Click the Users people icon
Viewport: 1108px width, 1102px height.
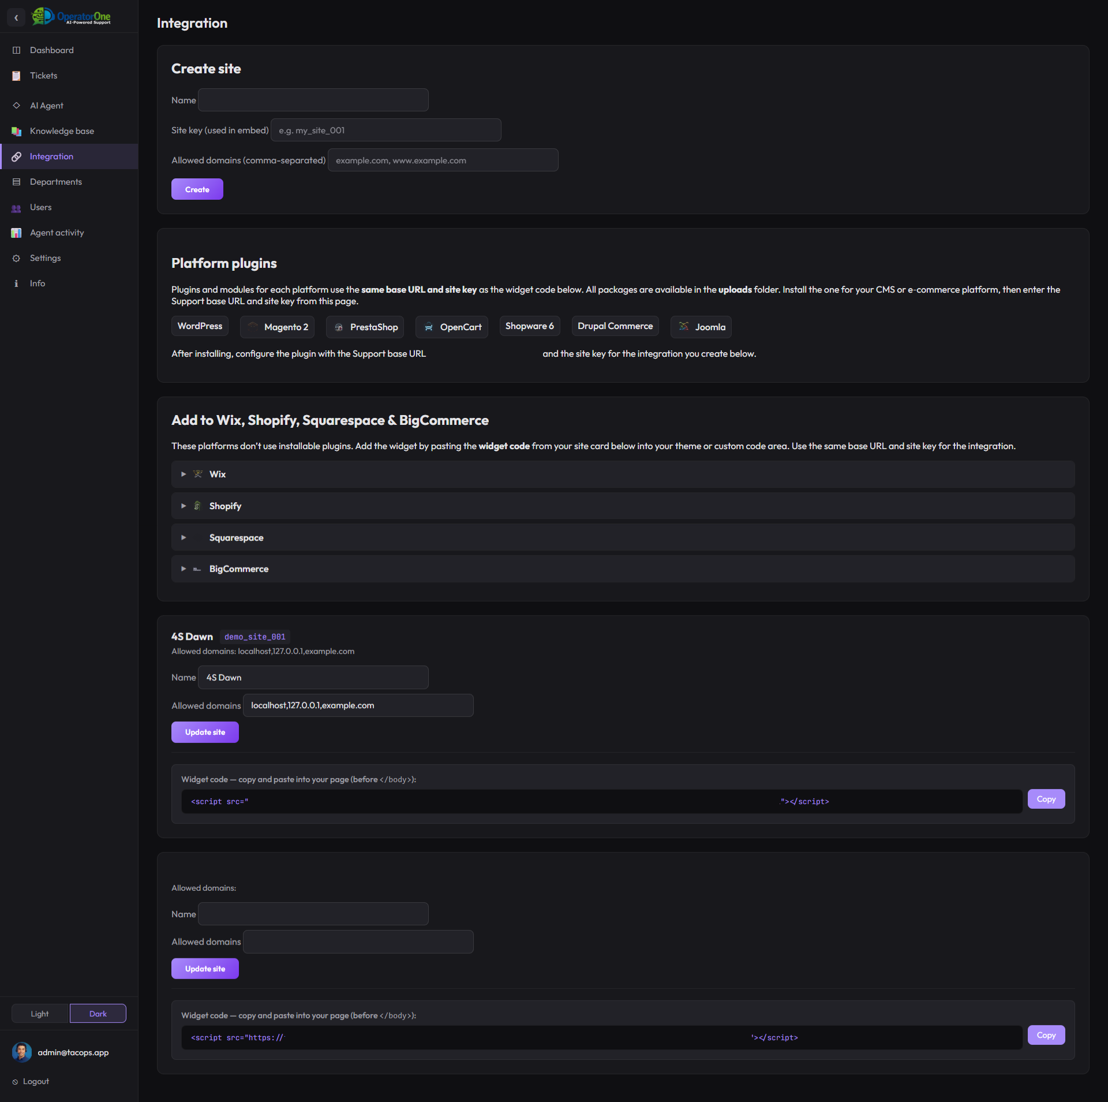point(16,207)
